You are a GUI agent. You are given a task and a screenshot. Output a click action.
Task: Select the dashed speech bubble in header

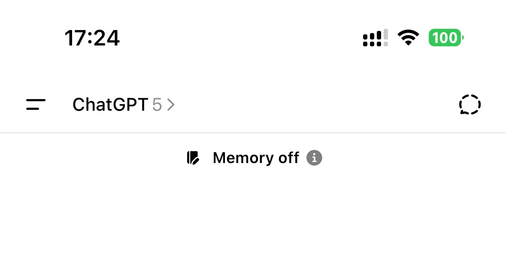point(470,104)
